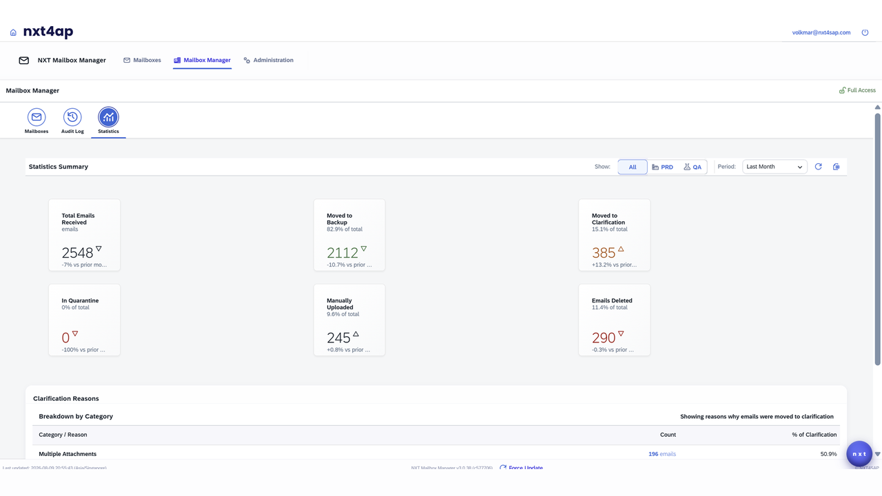Viewport: 882px width, 496px height.
Task: Open the Administration navigation tab
Action: tap(269, 61)
